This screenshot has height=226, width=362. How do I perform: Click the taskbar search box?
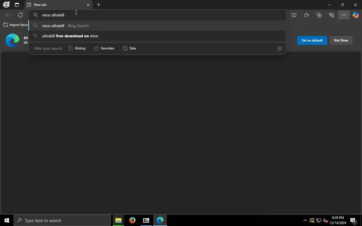coord(62,220)
